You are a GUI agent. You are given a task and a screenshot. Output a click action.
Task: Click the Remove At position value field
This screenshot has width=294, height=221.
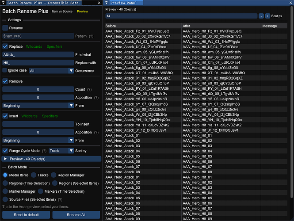(x=38, y=98)
